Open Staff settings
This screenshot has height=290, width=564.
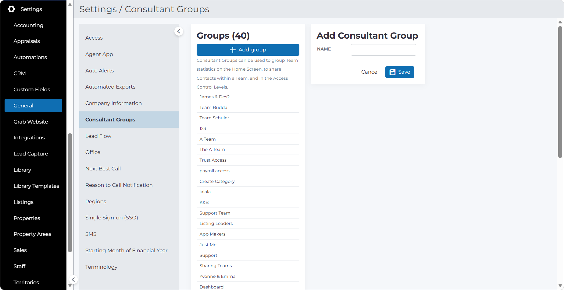(x=20, y=266)
